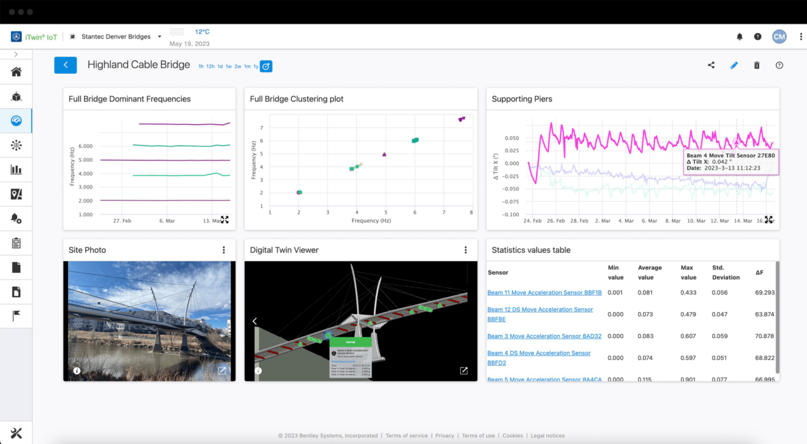Toggle fullscreen on Full Bridge Dominant Frequencies chart
The height and width of the screenshot is (444, 807).
[x=224, y=219]
